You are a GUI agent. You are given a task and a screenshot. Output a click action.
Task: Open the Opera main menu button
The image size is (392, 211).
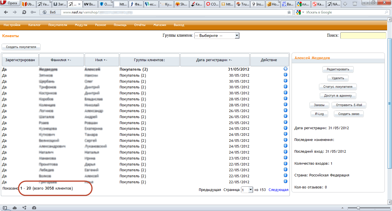click(x=10, y=3)
